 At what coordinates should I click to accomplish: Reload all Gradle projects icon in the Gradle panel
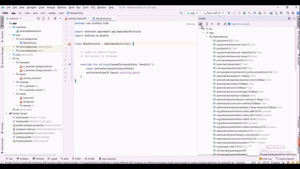point(200,24)
